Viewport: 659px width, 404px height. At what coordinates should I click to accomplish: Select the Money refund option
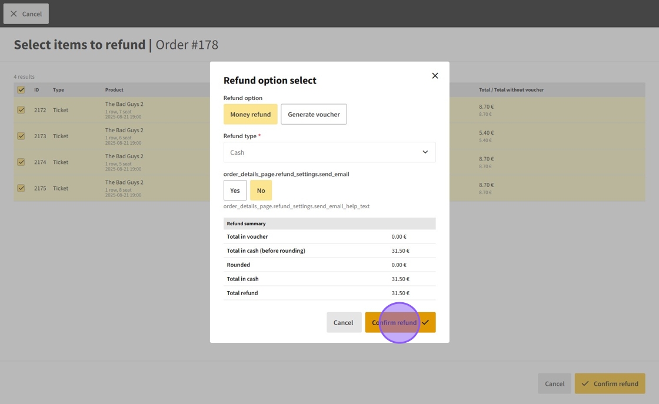click(250, 114)
